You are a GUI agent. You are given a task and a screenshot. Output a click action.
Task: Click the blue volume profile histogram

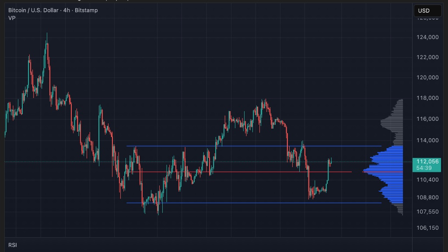point(389,175)
